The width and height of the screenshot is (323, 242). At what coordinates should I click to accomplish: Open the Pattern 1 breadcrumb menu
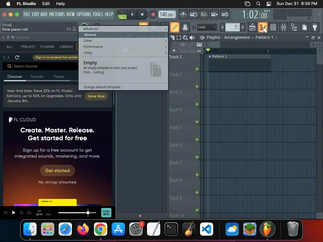(x=264, y=37)
